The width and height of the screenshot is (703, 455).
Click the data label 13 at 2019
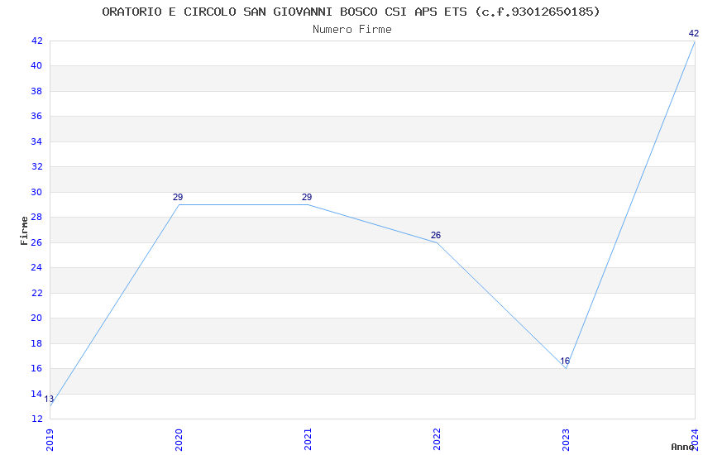coord(49,399)
